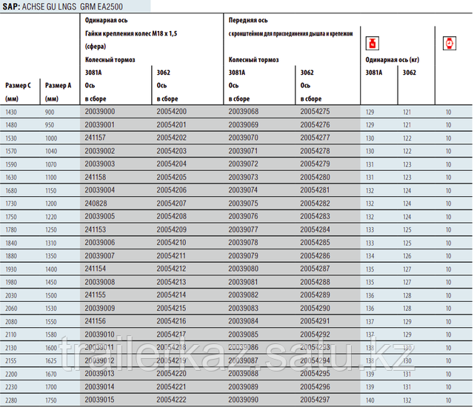Select part number 20054290
Image resolution: width=474 pixels, height=407 pixels.
tap(315, 308)
